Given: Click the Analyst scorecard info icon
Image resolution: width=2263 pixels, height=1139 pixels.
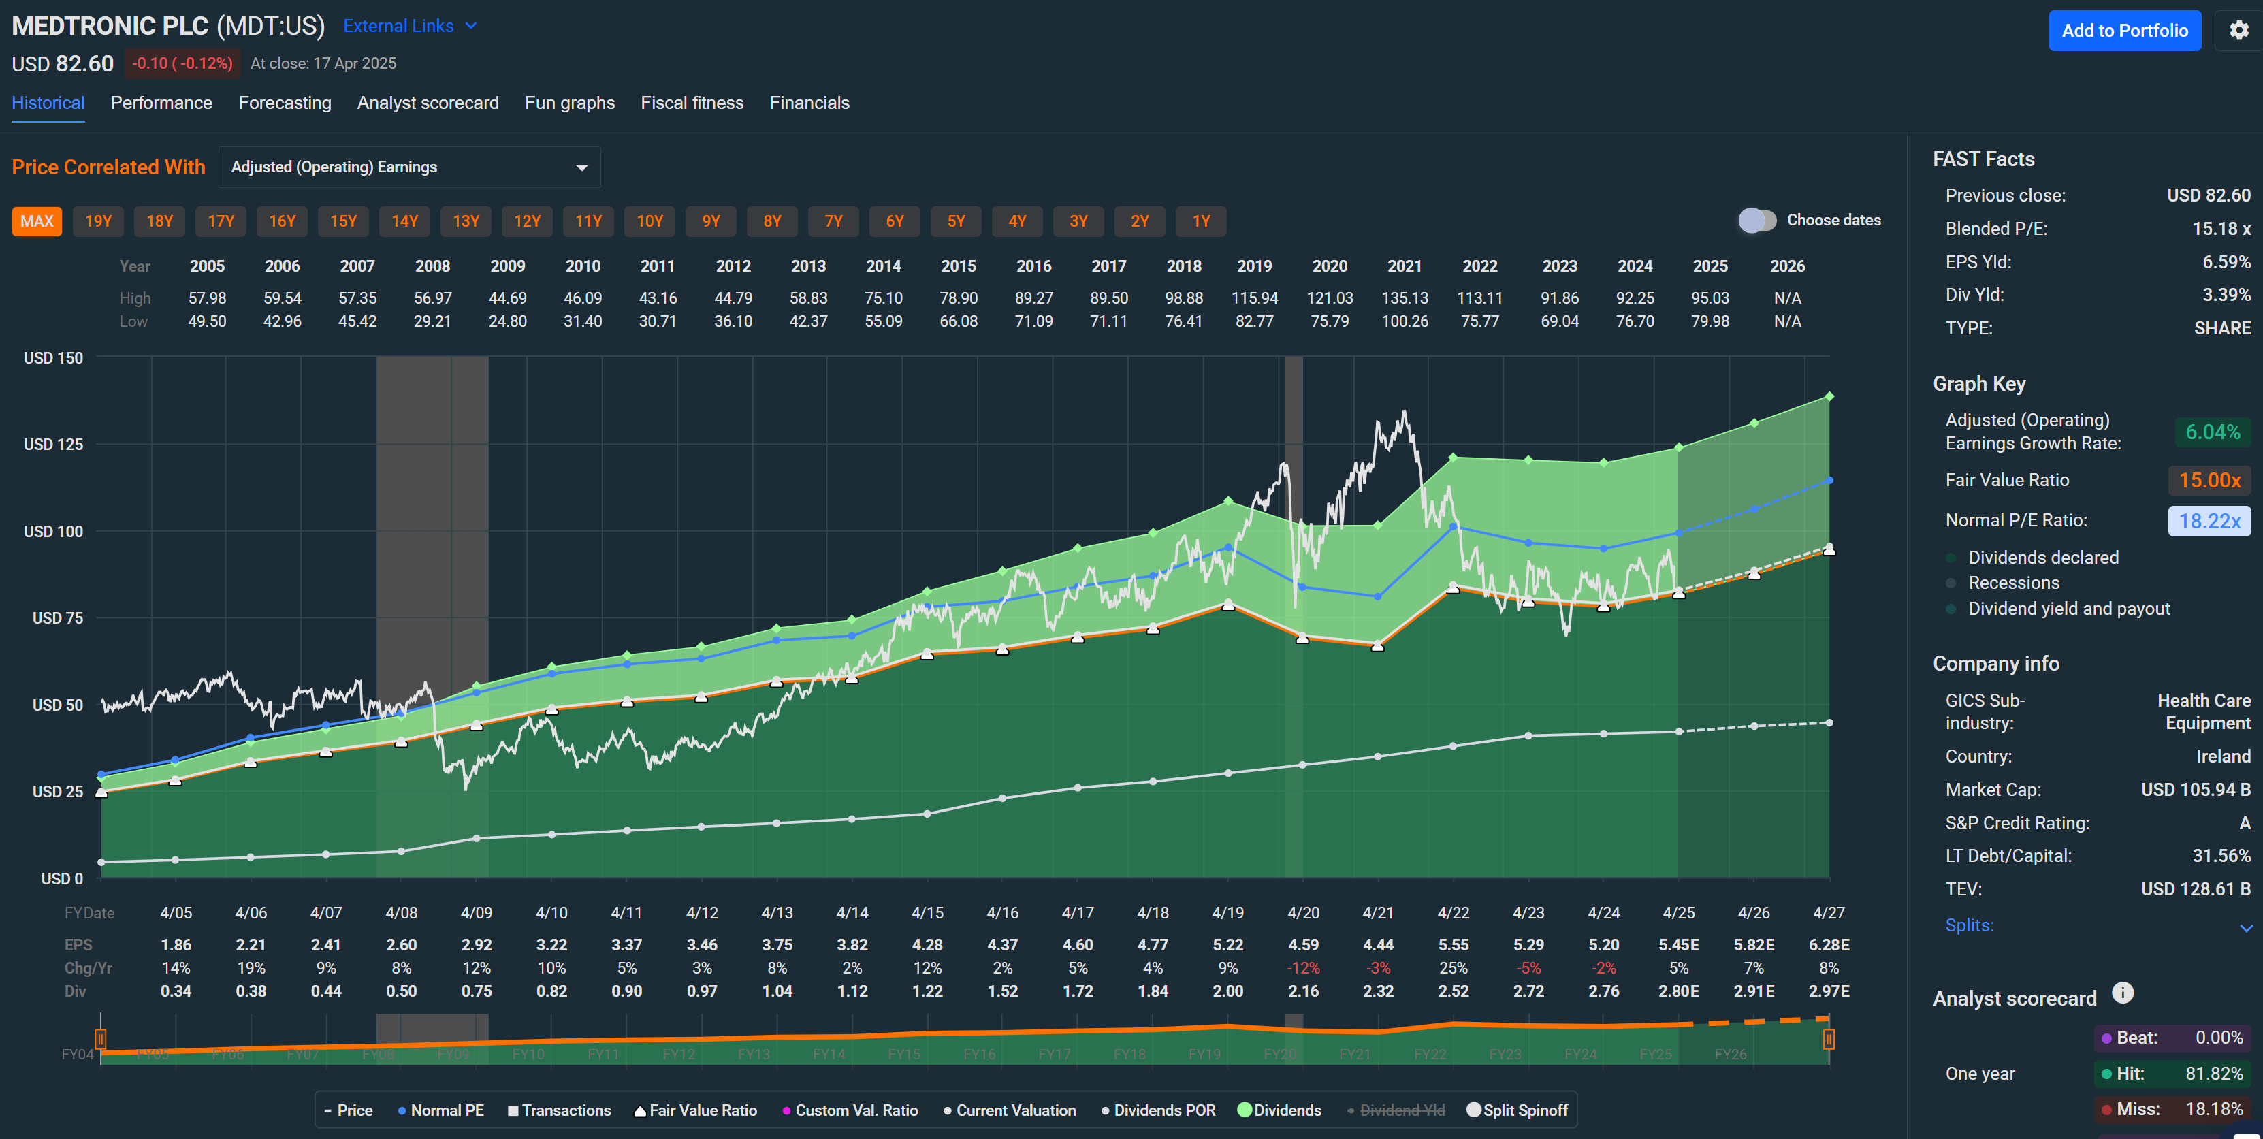Looking at the screenshot, I should pyautogui.click(x=2123, y=993).
